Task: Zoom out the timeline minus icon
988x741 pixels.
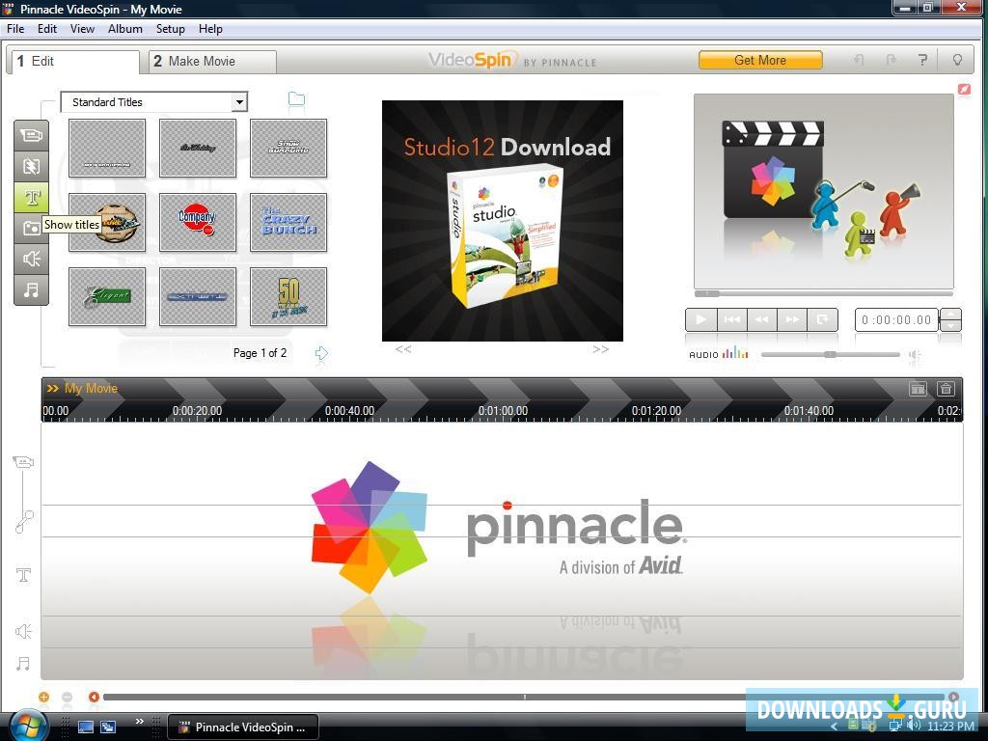Action: 67,697
